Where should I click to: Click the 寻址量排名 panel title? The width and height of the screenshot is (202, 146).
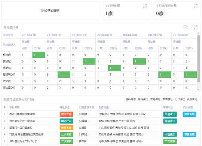click(11, 27)
